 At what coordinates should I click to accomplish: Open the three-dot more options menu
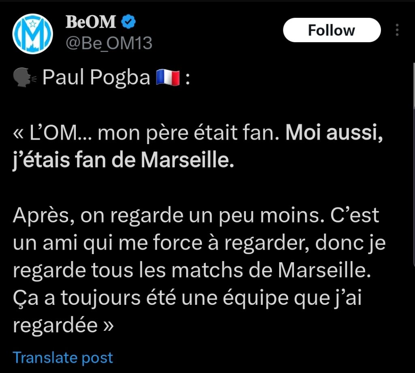[397, 30]
